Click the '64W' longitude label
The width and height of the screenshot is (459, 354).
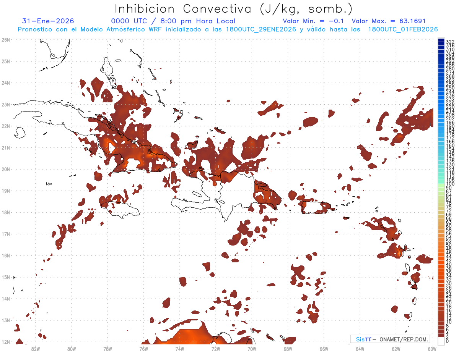coord(360,349)
